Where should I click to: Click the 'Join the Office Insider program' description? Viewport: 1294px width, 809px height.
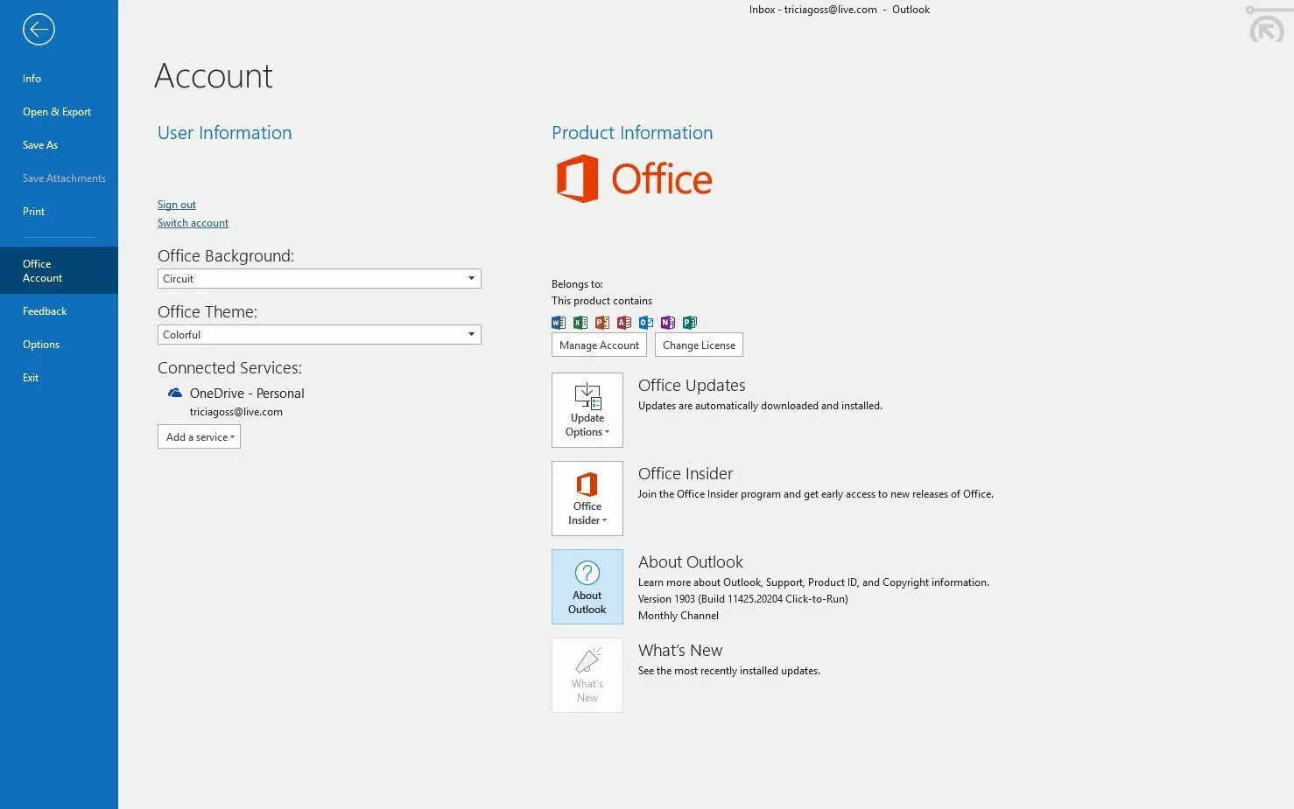(816, 494)
